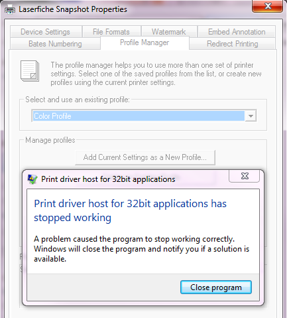Open the Watermark tab
Image resolution: width=287 pixels, height=318 pixels.
(x=169, y=32)
